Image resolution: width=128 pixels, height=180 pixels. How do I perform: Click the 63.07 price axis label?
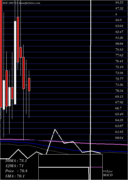(119, 126)
